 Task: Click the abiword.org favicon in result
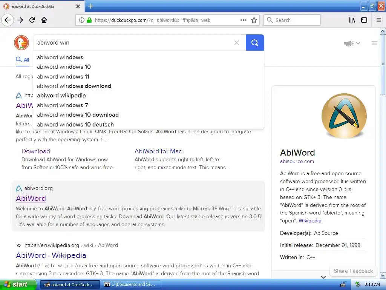pyautogui.click(x=19, y=188)
